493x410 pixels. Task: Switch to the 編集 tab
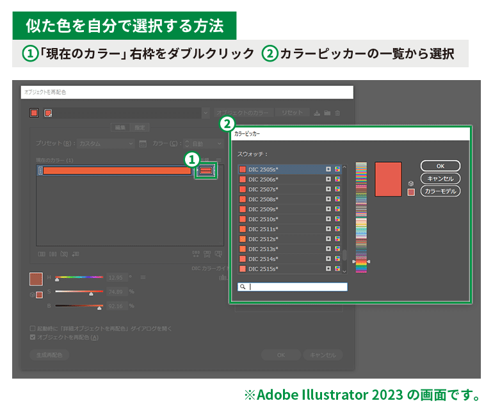[x=120, y=127]
